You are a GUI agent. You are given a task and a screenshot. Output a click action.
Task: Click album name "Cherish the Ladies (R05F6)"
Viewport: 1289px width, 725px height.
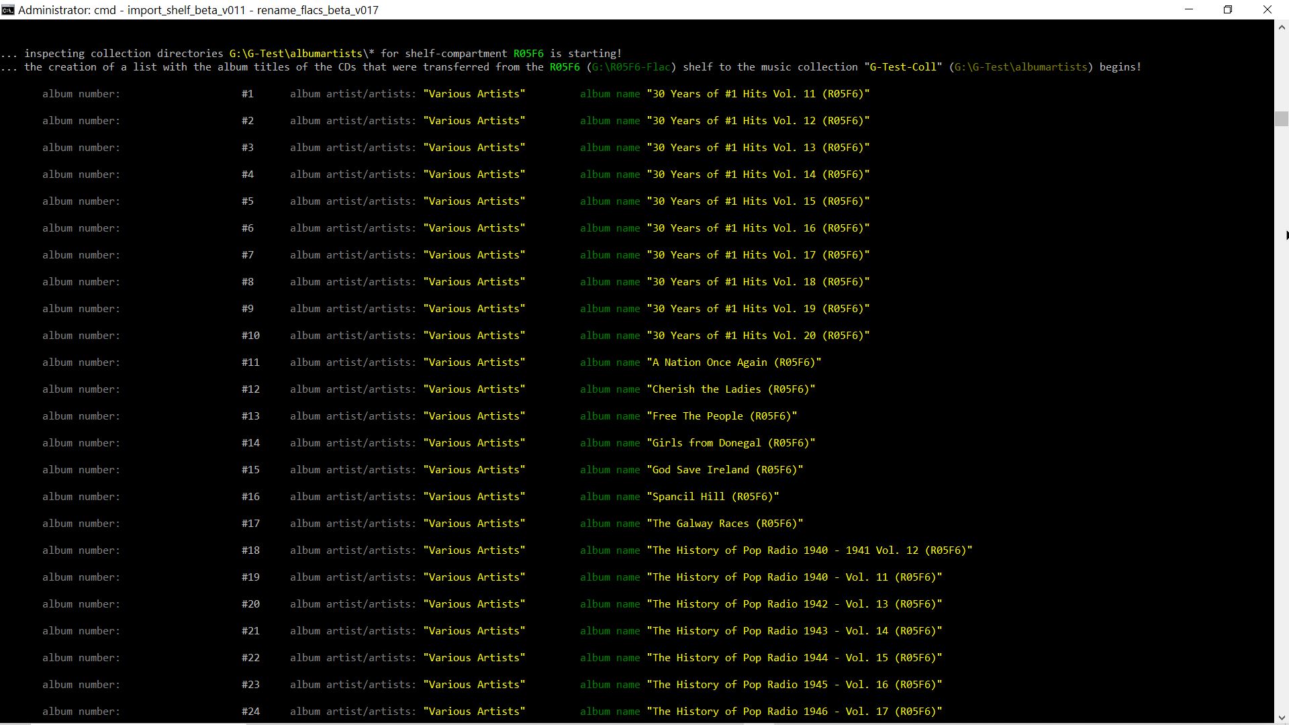coord(730,389)
